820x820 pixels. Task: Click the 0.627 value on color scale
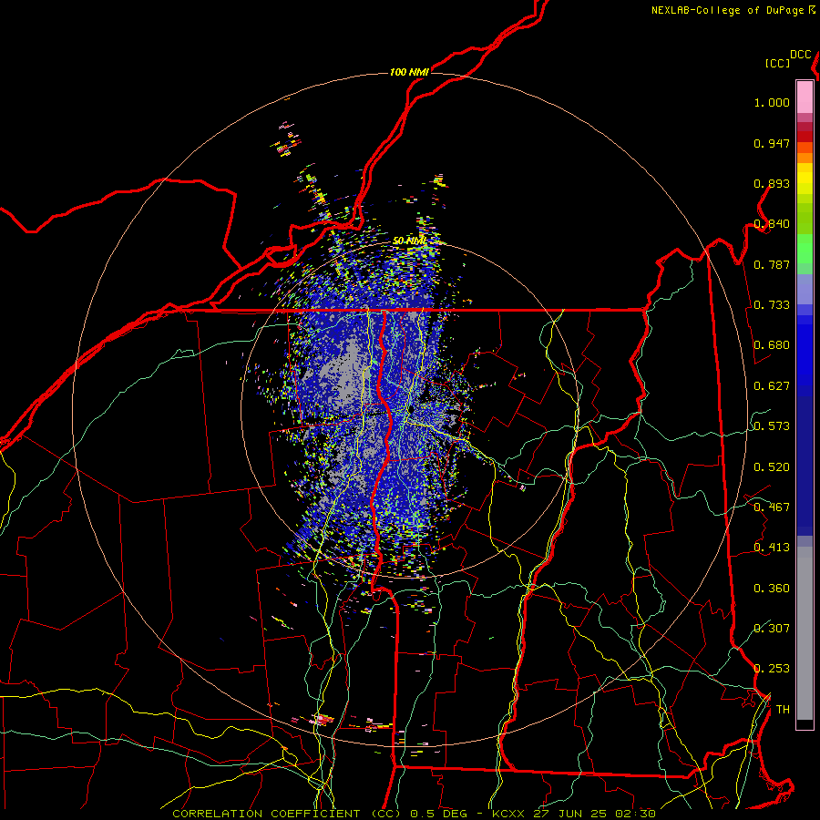tap(772, 386)
